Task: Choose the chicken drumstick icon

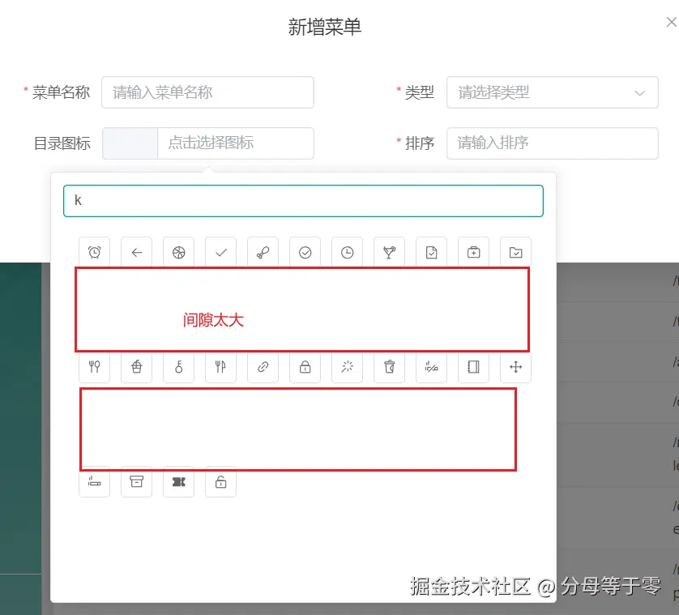Action: [x=263, y=252]
